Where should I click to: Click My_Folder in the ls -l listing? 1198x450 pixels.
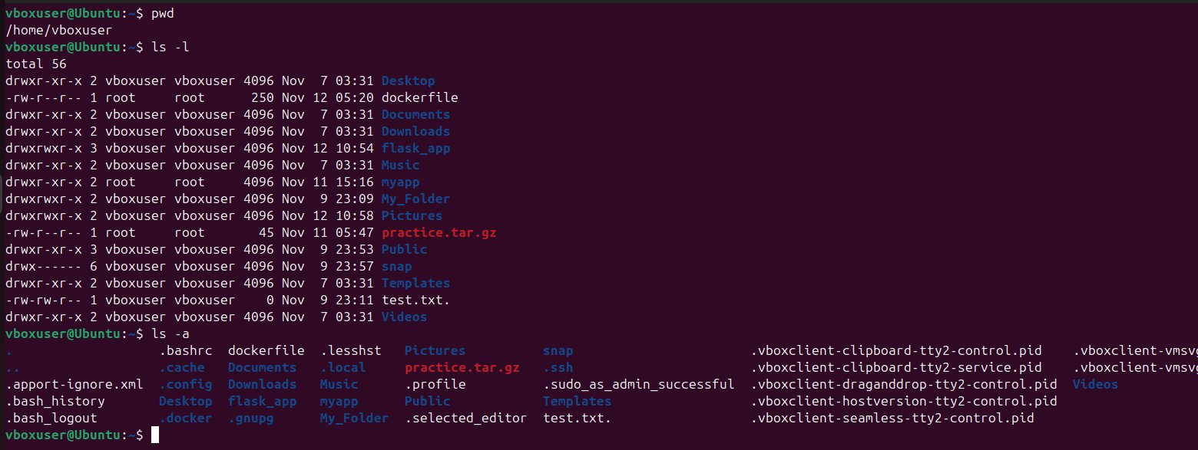pos(415,199)
